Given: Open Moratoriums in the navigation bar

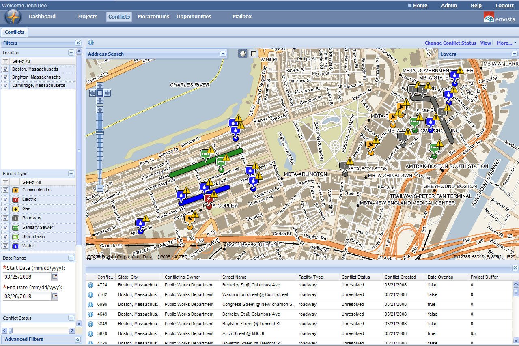Looking at the screenshot, I should (x=153, y=17).
